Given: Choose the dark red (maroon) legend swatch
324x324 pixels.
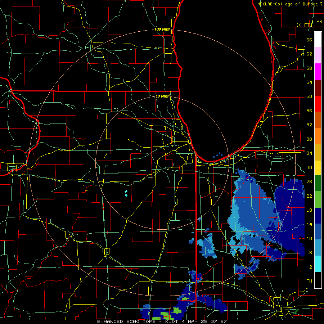Looking at the screenshot, I should pos(318,88).
